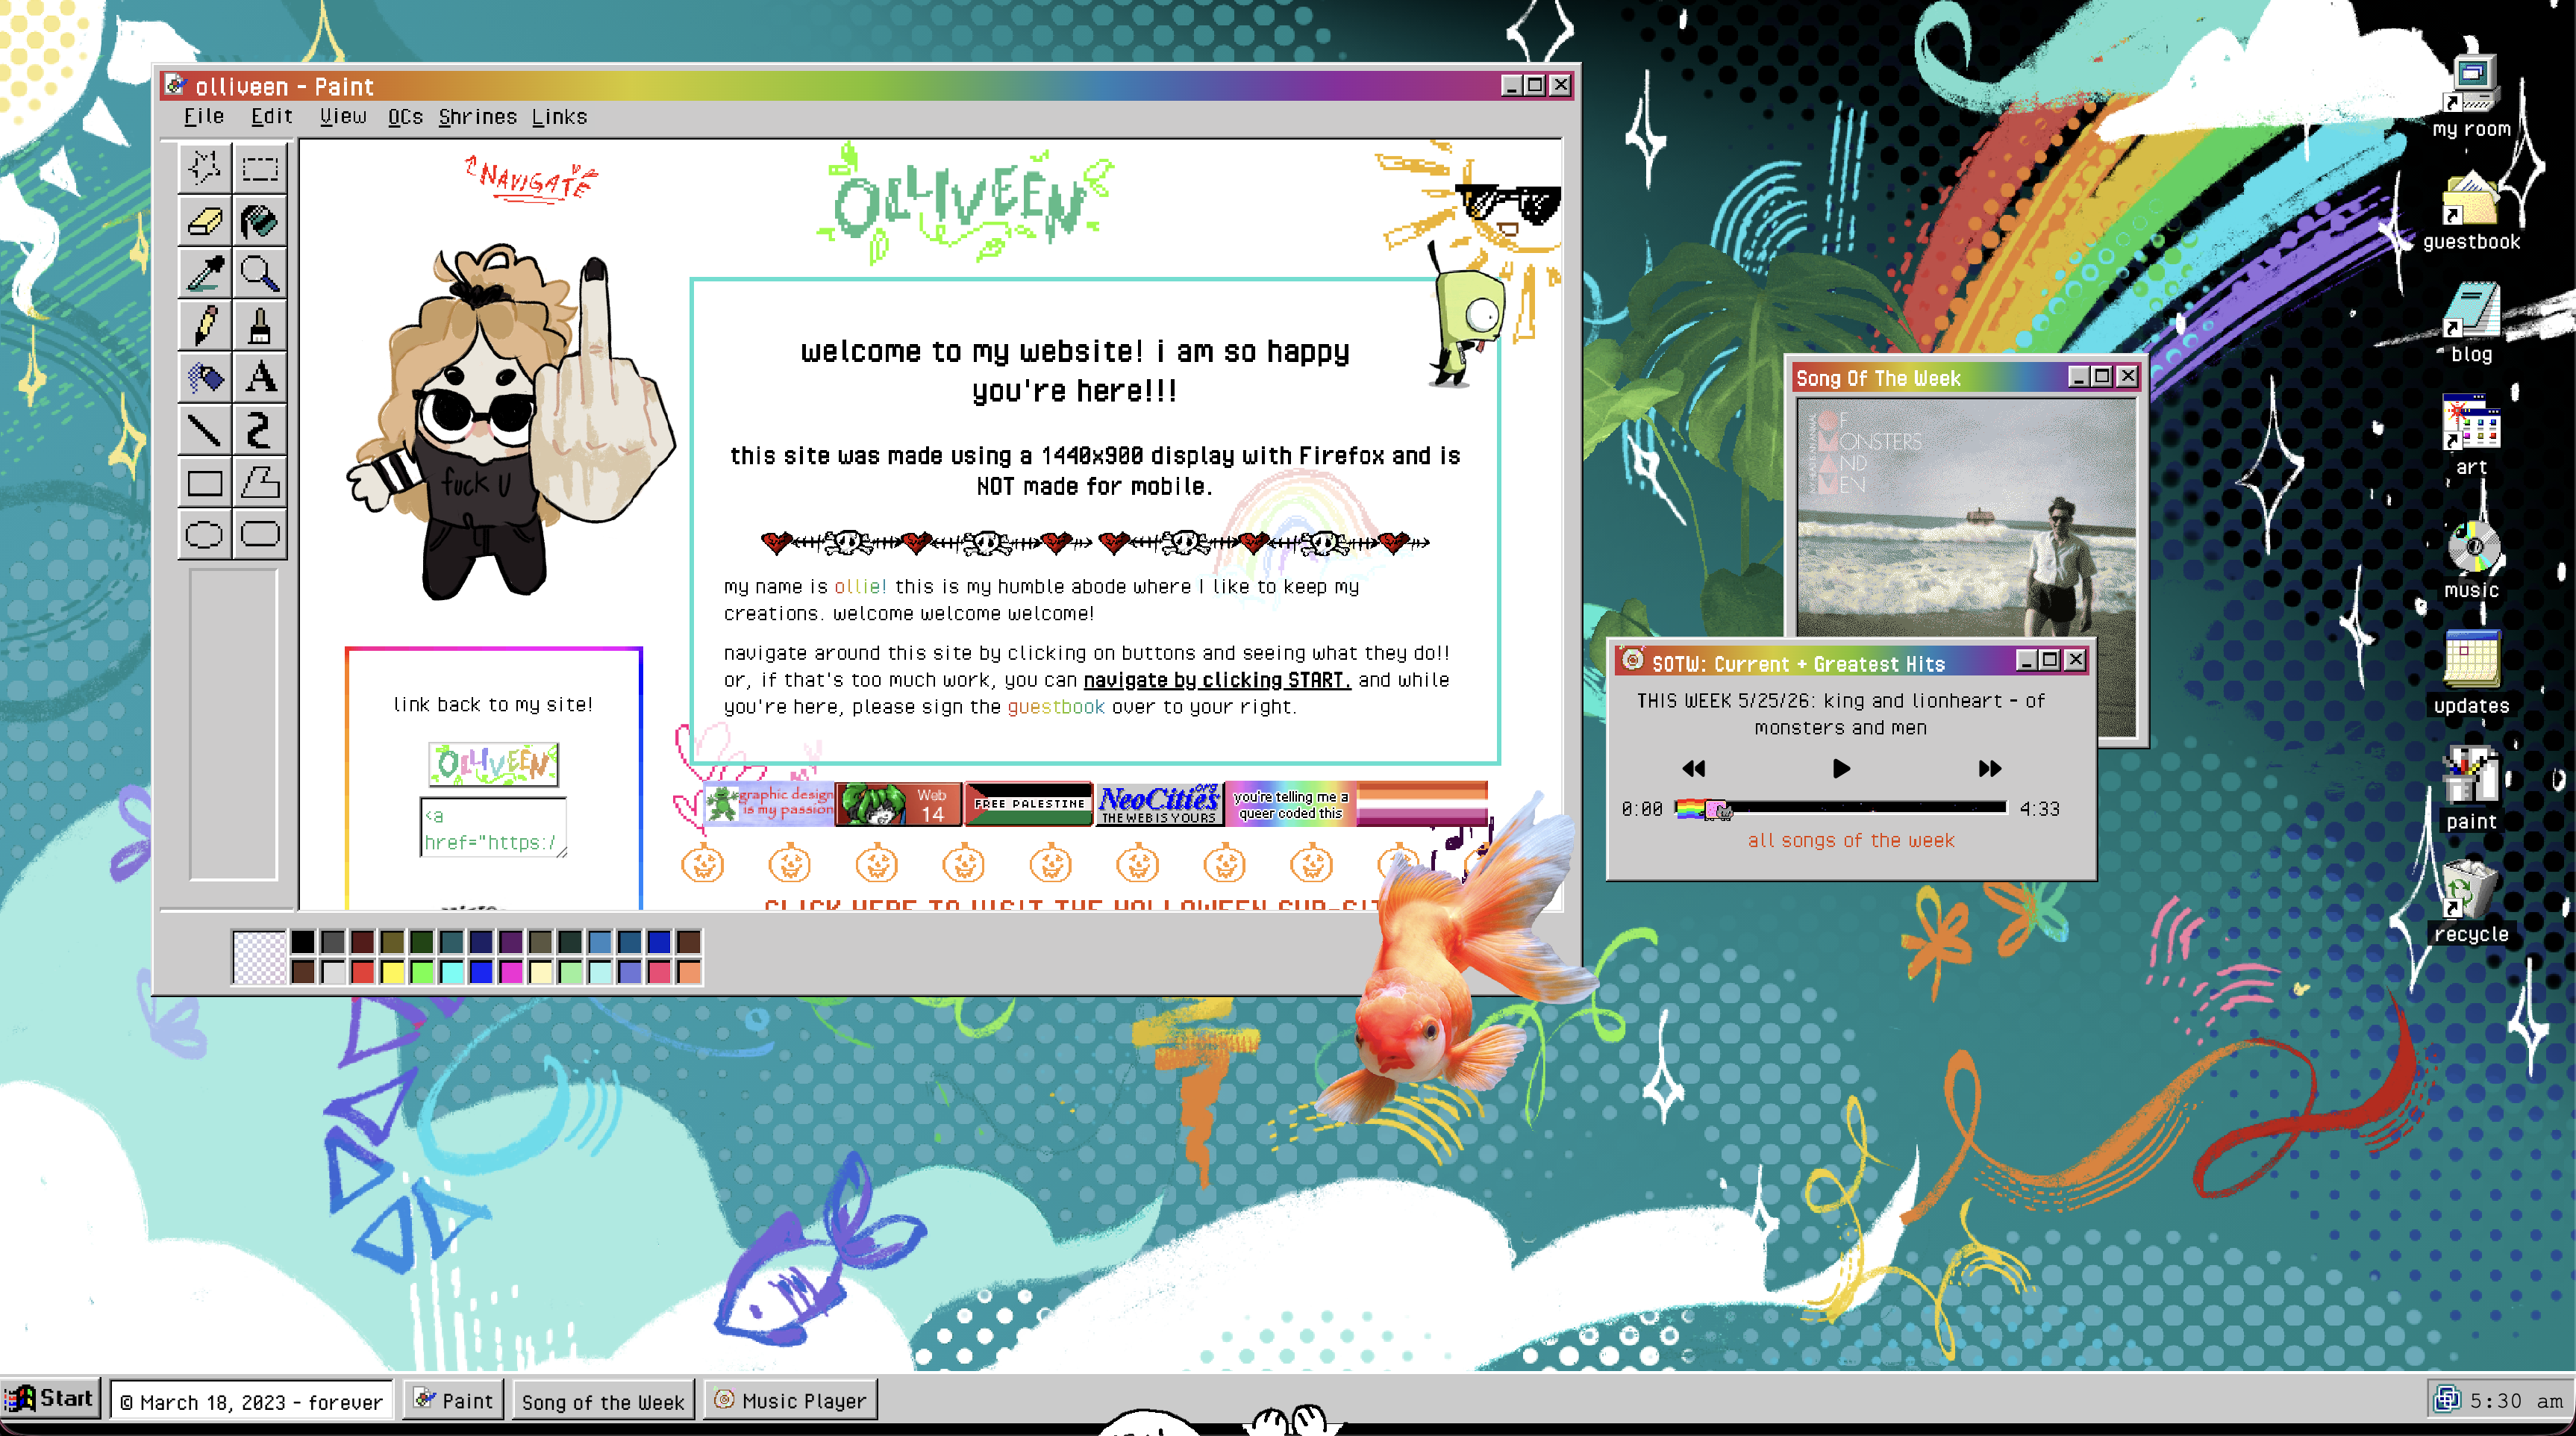Image resolution: width=2576 pixels, height=1436 pixels.
Task: Click the Music Player taskbar button
Action: [x=790, y=1400]
